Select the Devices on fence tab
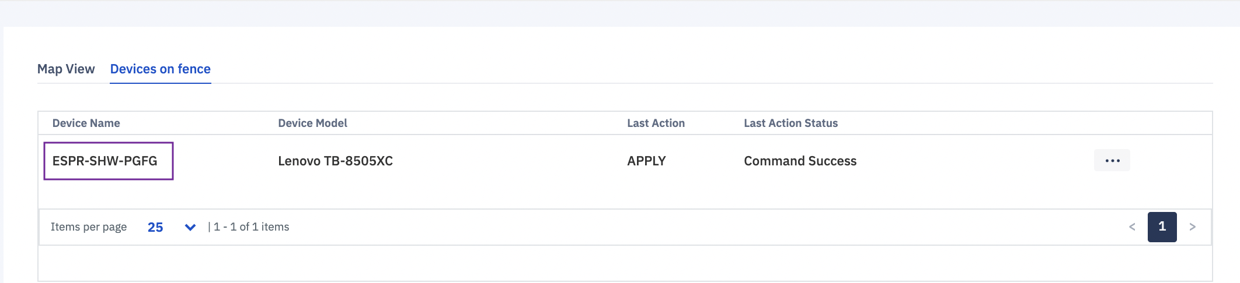The width and height of the screenshot is (1240, 283). coord(161,69)
